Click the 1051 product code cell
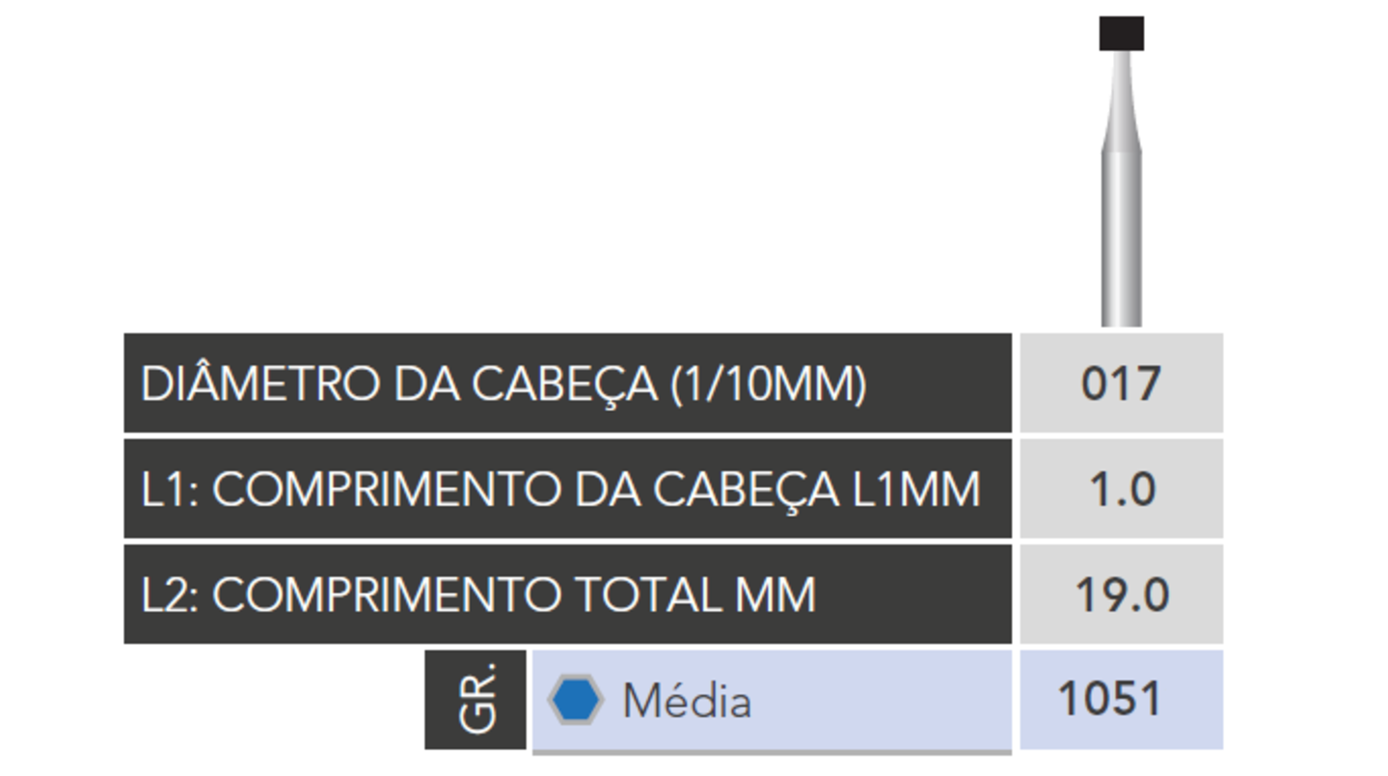 1121,699
